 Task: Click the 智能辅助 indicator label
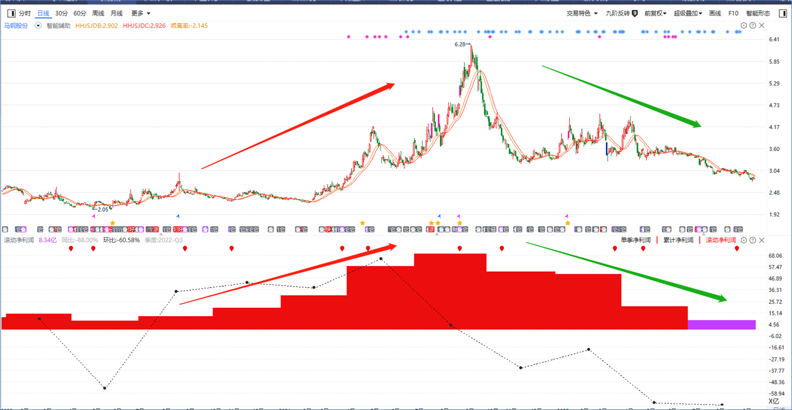pos(58,26)
